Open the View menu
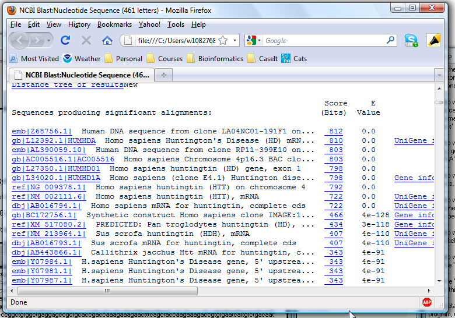The width and height of the screenshot is (455, 318). pyautogui.click(x=54, y=24)
